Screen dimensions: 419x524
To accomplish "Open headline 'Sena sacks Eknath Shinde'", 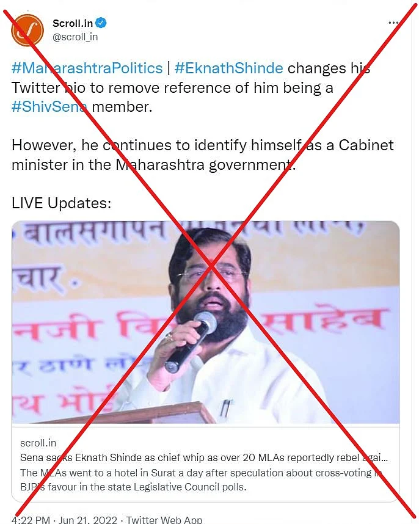I will 204,457.
